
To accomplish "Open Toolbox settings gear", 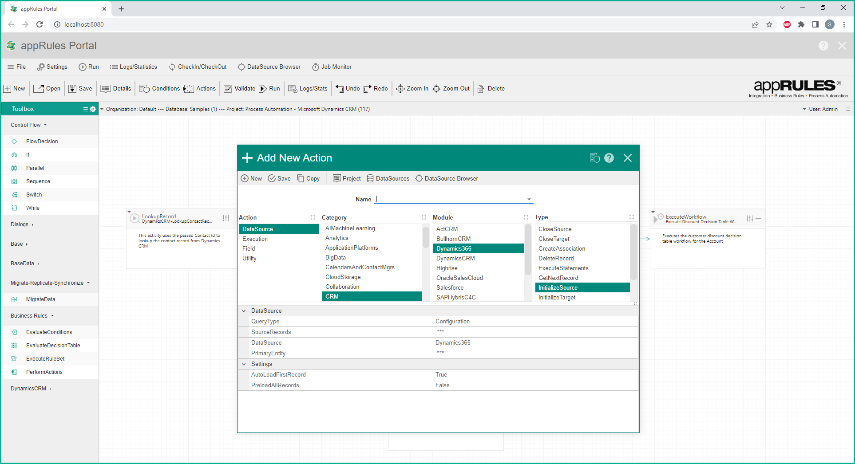I will pyautogui.click(x=93, y=109).
